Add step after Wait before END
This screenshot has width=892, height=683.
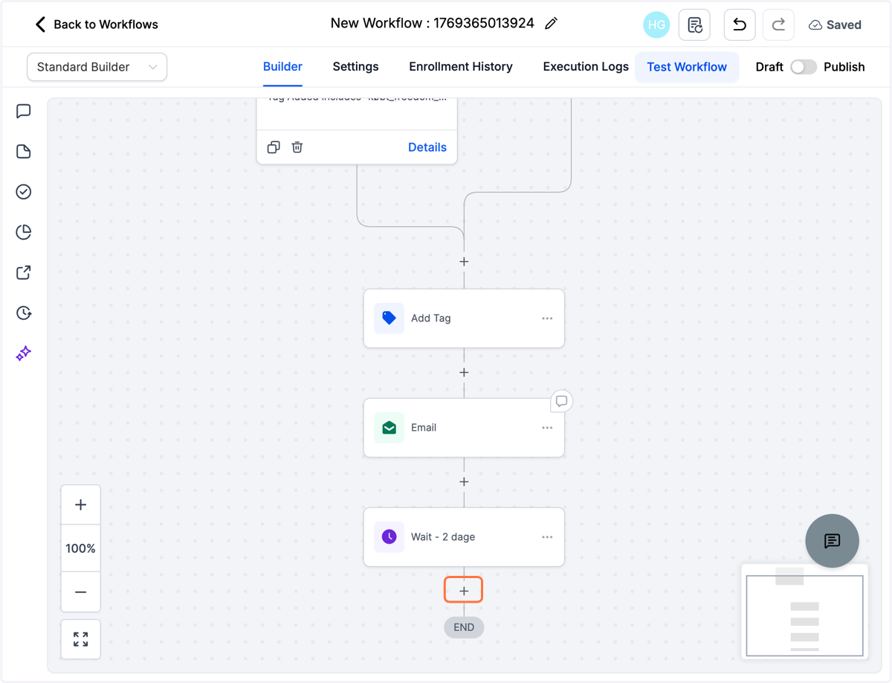pos(464,591)
